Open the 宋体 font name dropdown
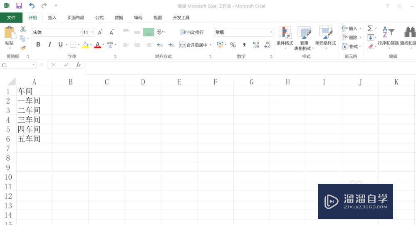 (x=81, y=32)
